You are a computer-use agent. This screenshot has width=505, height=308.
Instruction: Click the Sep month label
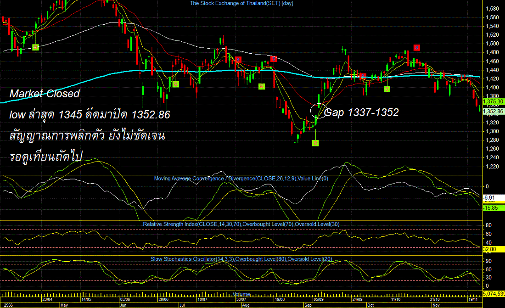[308, 305]
